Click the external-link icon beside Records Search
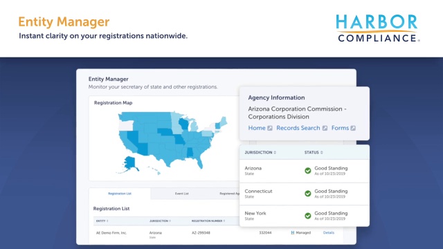This screenshot has width=443, height=249. [x=325, y=128]
